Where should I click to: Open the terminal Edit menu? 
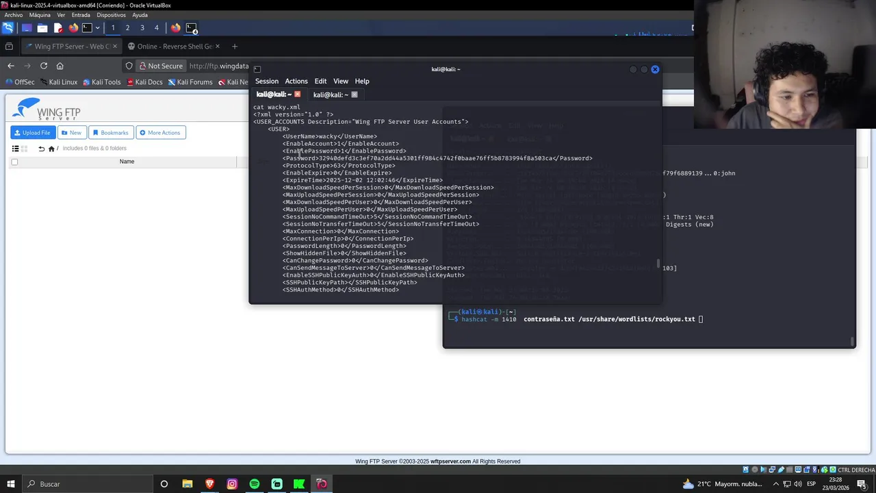click(x=320, y=81)
